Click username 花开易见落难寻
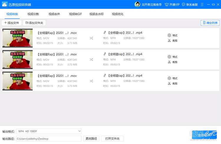The height and width of the screenshot is (144, 221). pyautogui.click(x=151, y=5)
